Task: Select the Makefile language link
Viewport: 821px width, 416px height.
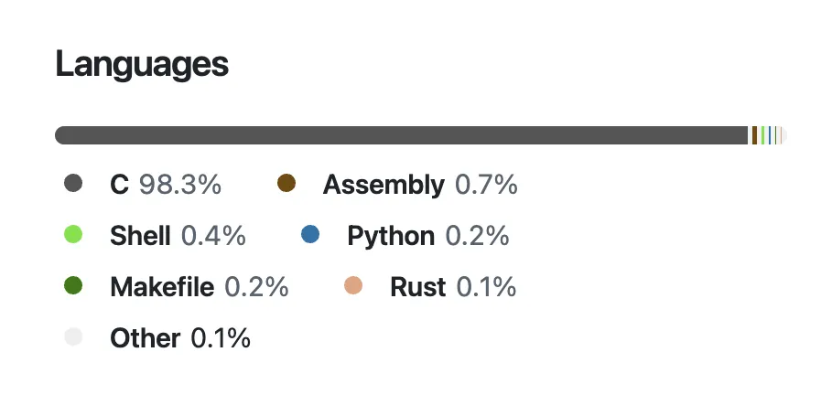Action: click(162, 287)
